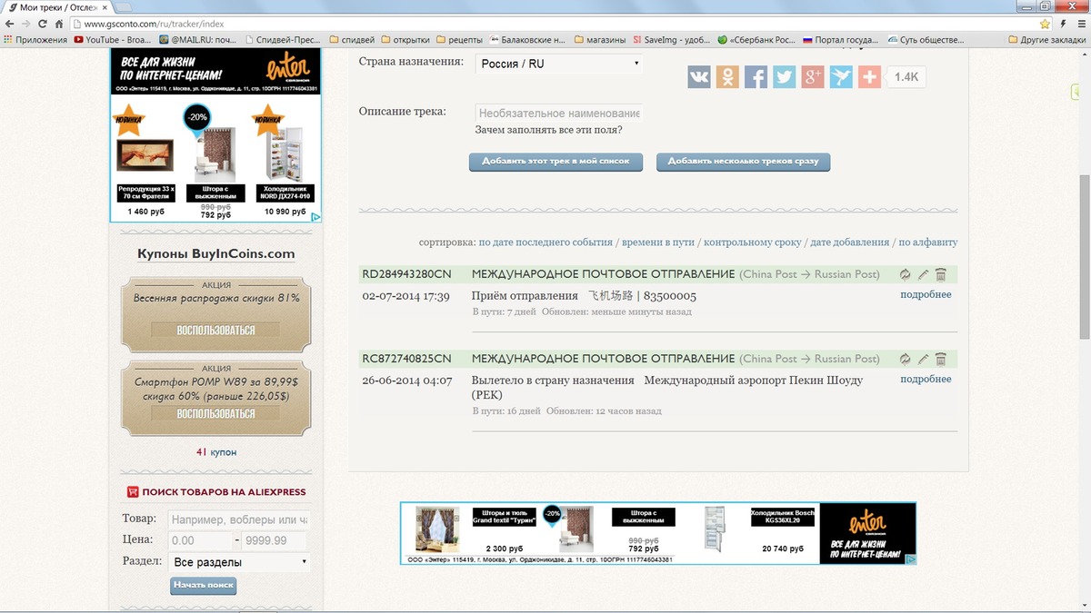Edit the RD284943280CN track entry
The width and height of the screenshot is (1091, 613).
tap(923, 274)
